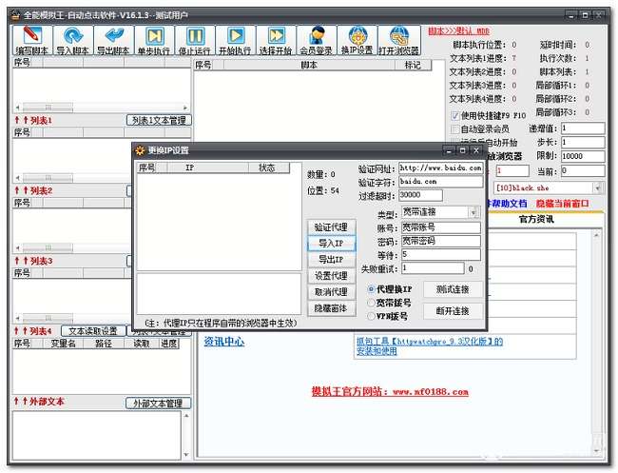The width and height of the screenshot is (618, 473).
Task: Click the 脚本 column header
Action: (309, 65)
